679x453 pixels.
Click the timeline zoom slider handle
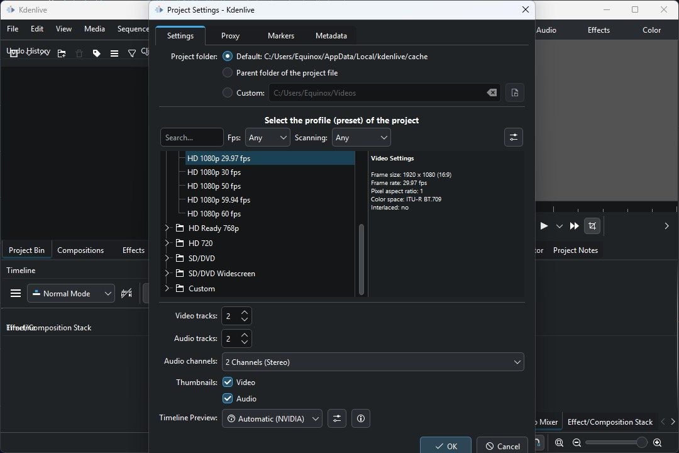coord(641,442)
